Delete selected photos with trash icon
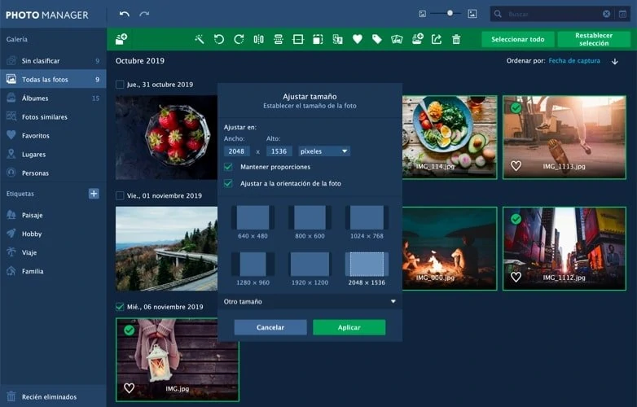This screenshot has height=407, width=637. coord(456,39)
